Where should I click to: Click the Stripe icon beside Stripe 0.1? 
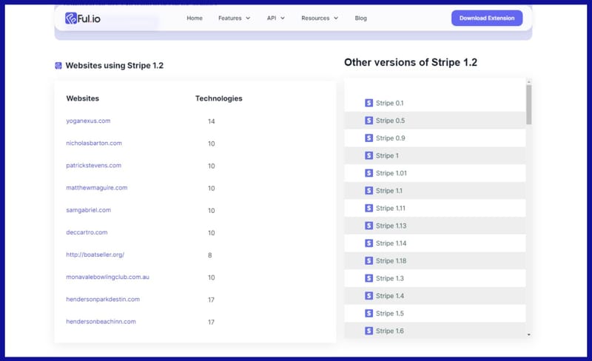click(369, 103)
